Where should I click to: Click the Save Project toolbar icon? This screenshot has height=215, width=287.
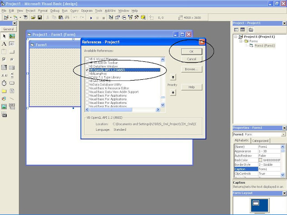[40, 17]
